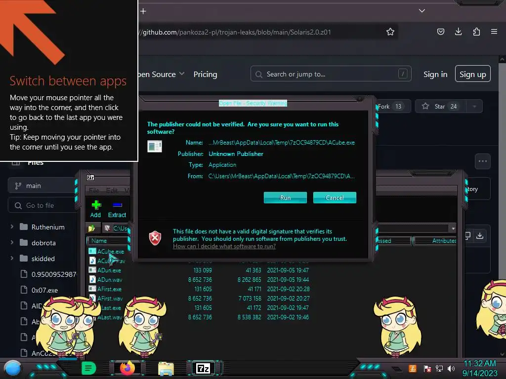Expand the Open Source menu on GitHub
This screenshot has height=379, width=506.
click(161, 75)
